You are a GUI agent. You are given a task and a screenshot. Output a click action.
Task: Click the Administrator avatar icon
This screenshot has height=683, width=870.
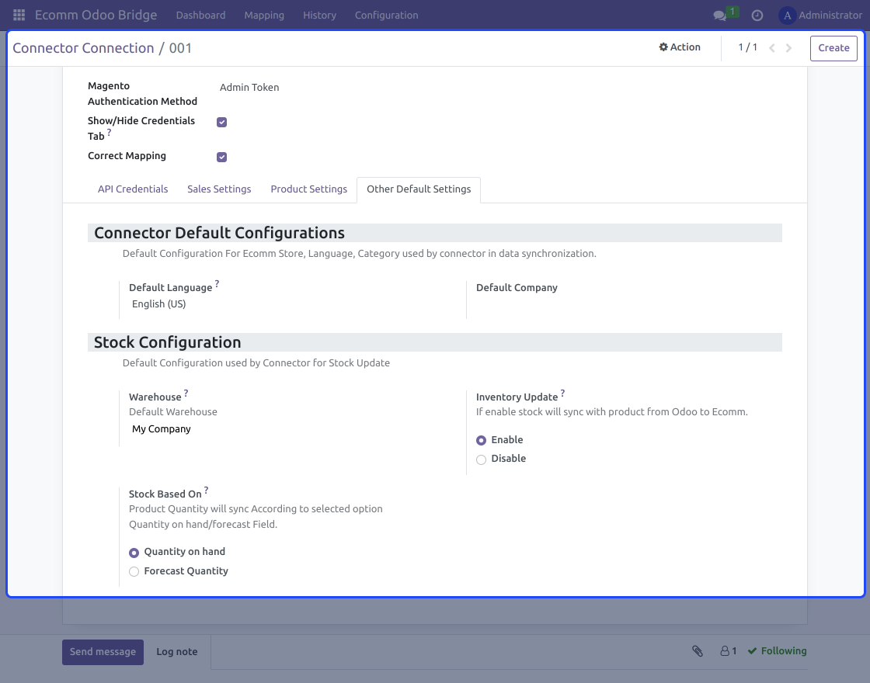tap(787, 15)
